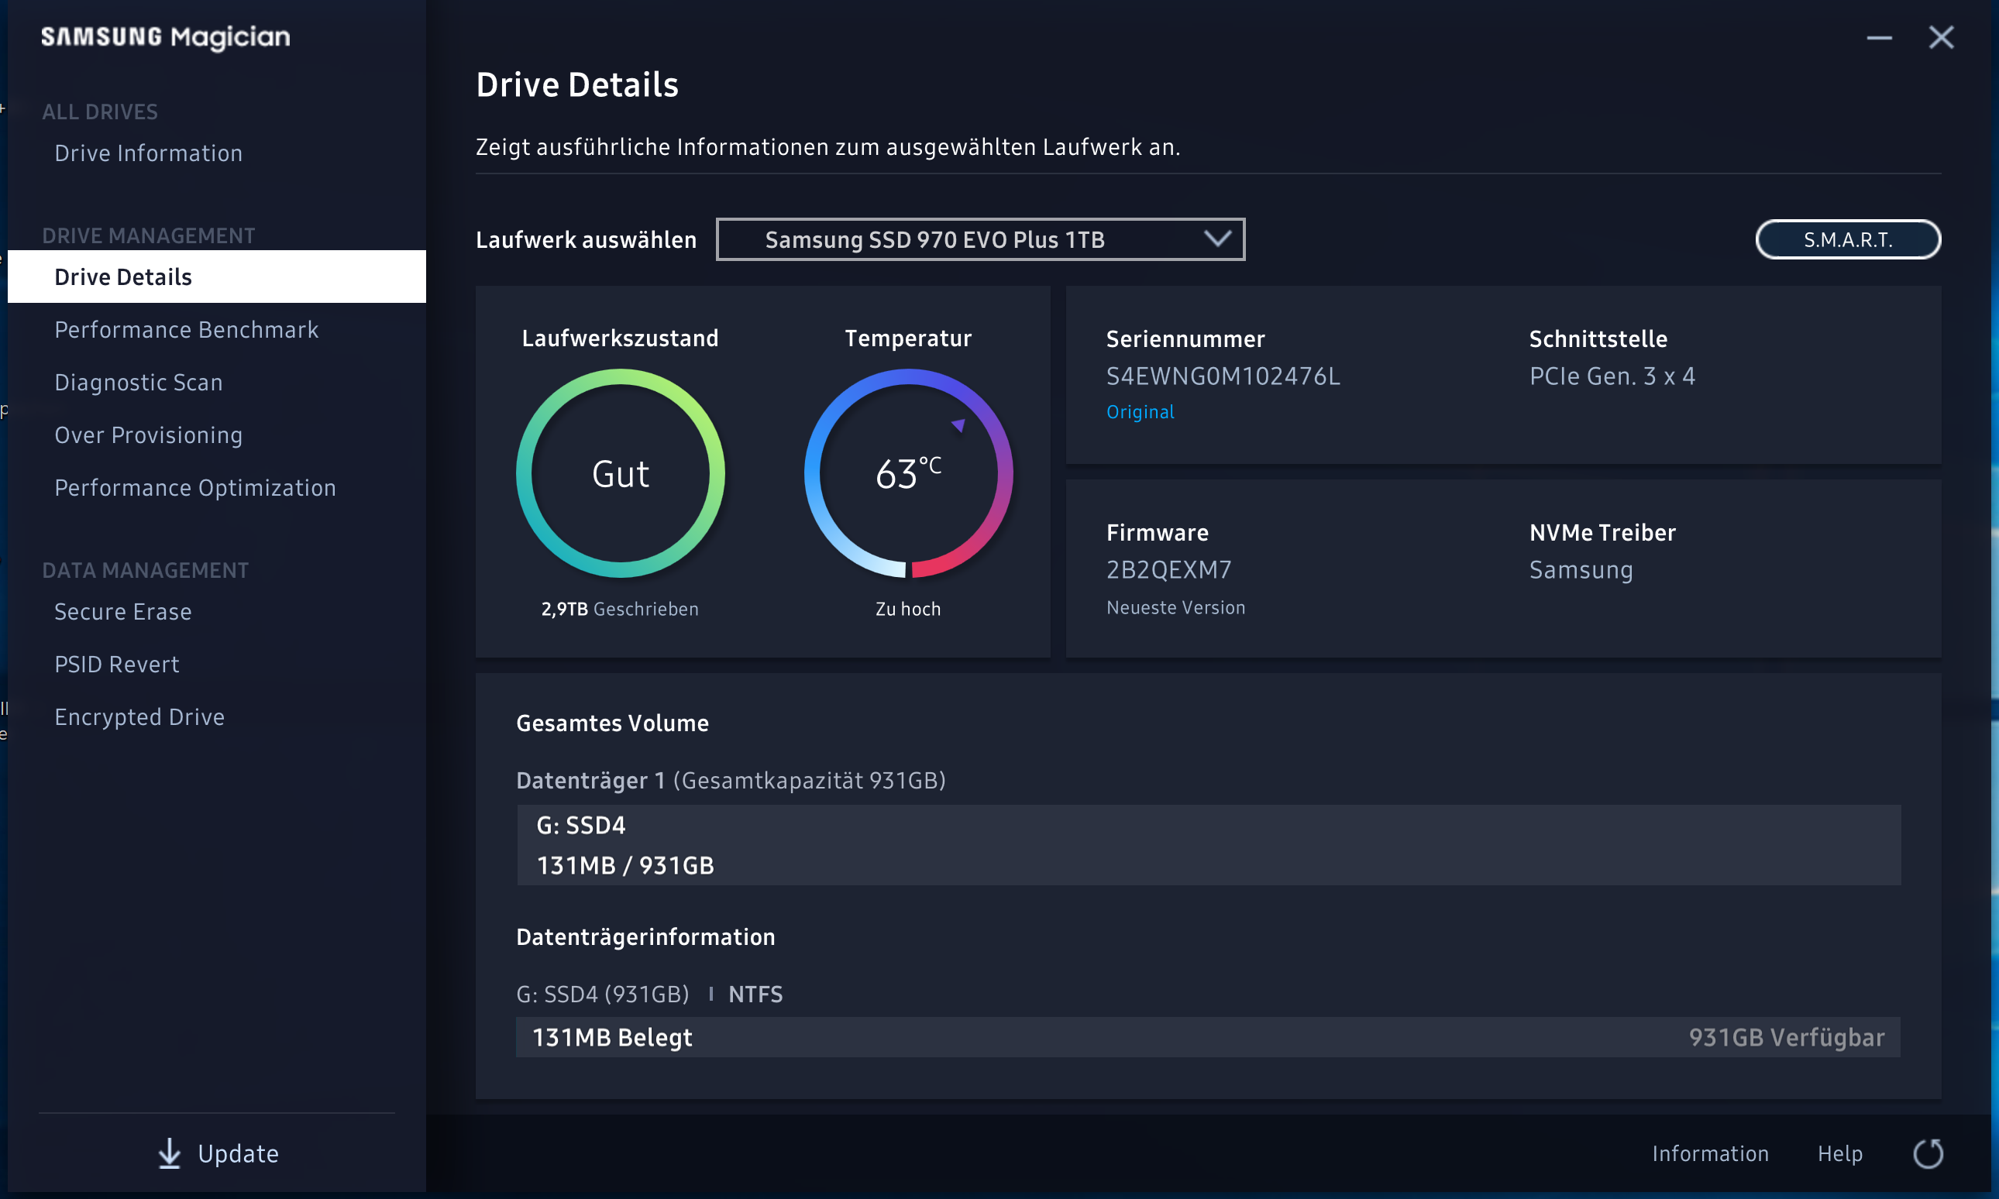Viewport: 1999px width, 1199px height.
Task: Expand the drive selection dropdown arrow
Action: pyautogui.click(x=1217, y=239)
